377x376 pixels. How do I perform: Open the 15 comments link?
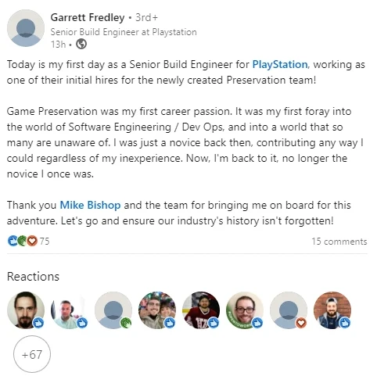click(339, 242)
